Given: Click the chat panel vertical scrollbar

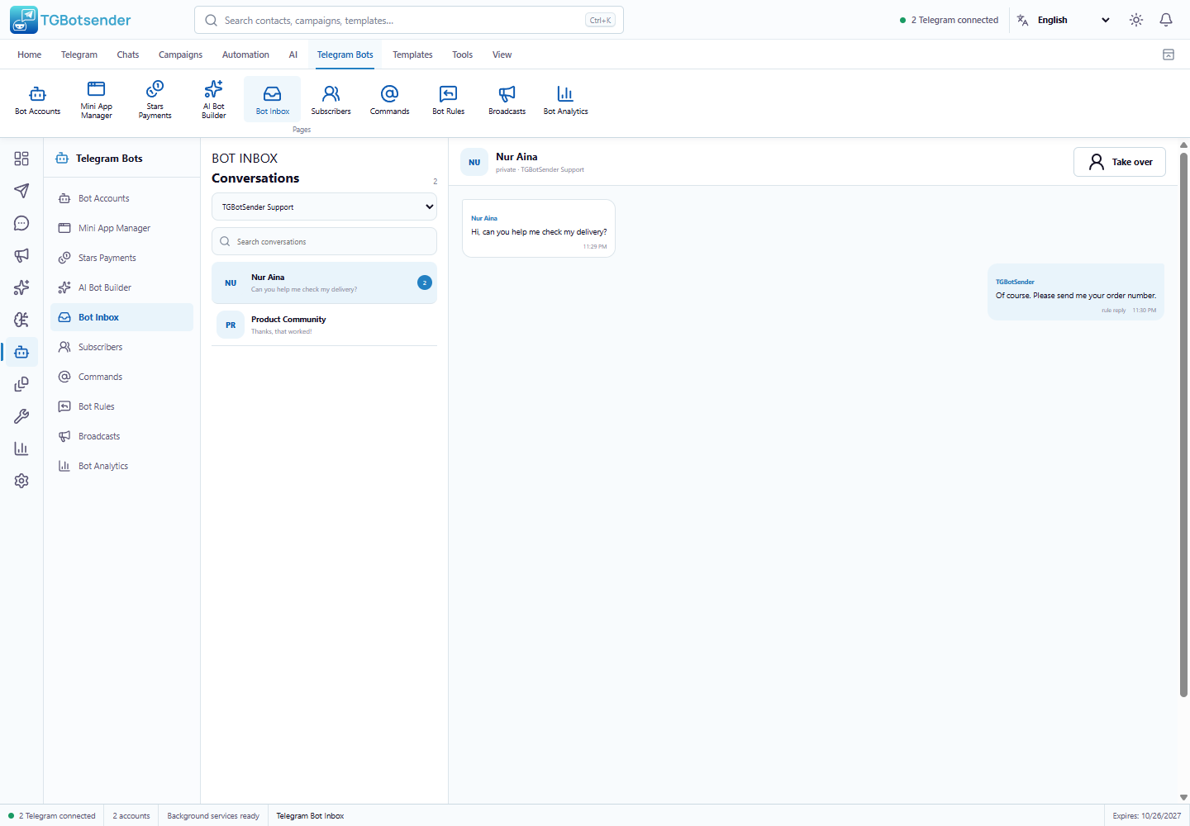Looking at the screenshot, I should point(1183,425).
